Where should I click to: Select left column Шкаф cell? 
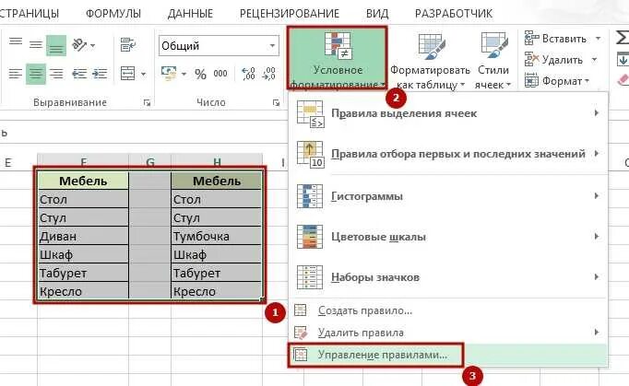83,254
